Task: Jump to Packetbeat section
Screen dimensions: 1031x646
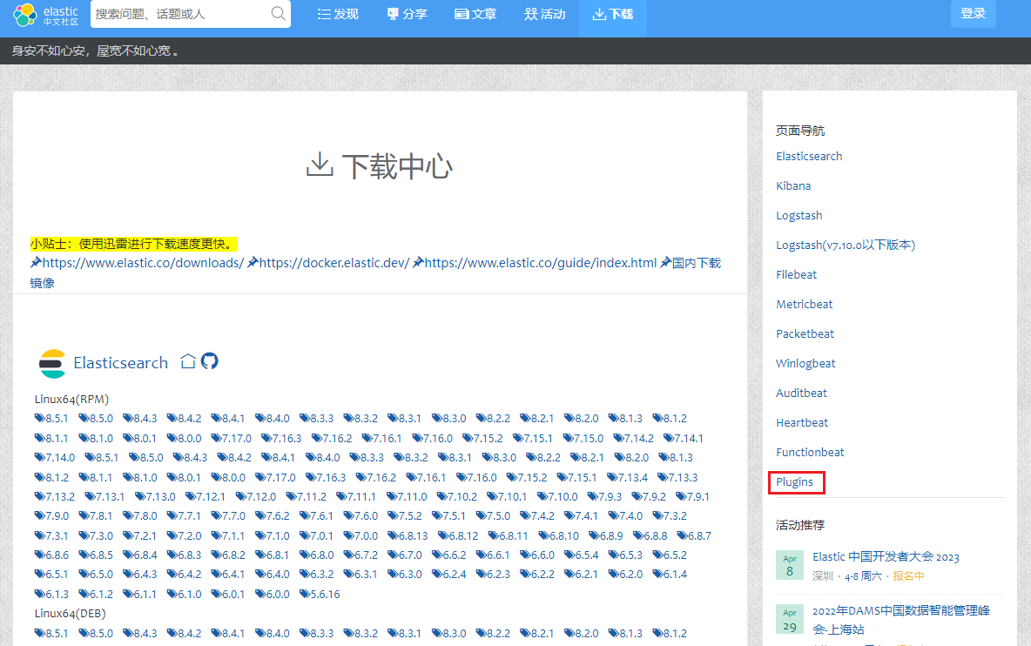Action: click(x=805, y=333)
